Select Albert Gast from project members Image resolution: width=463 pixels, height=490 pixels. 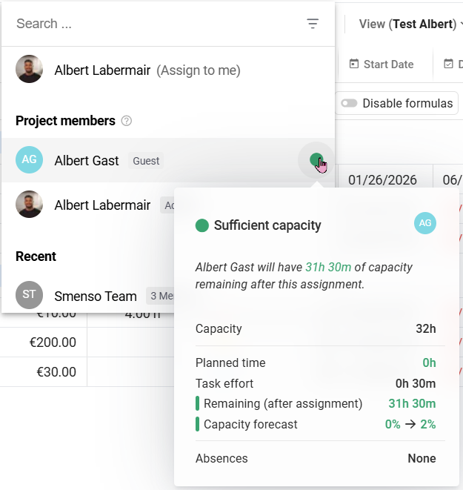87,160
